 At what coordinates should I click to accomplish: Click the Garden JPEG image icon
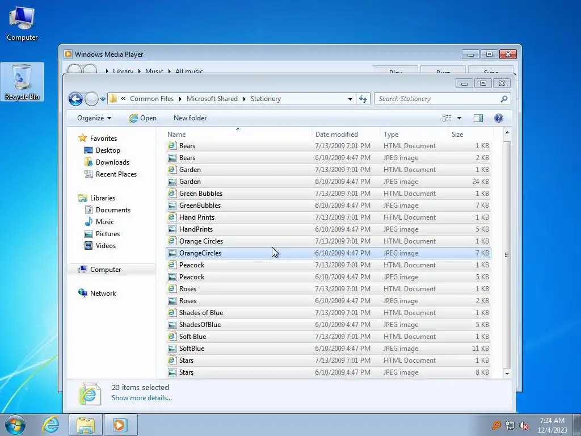click(x=172, y=182)
